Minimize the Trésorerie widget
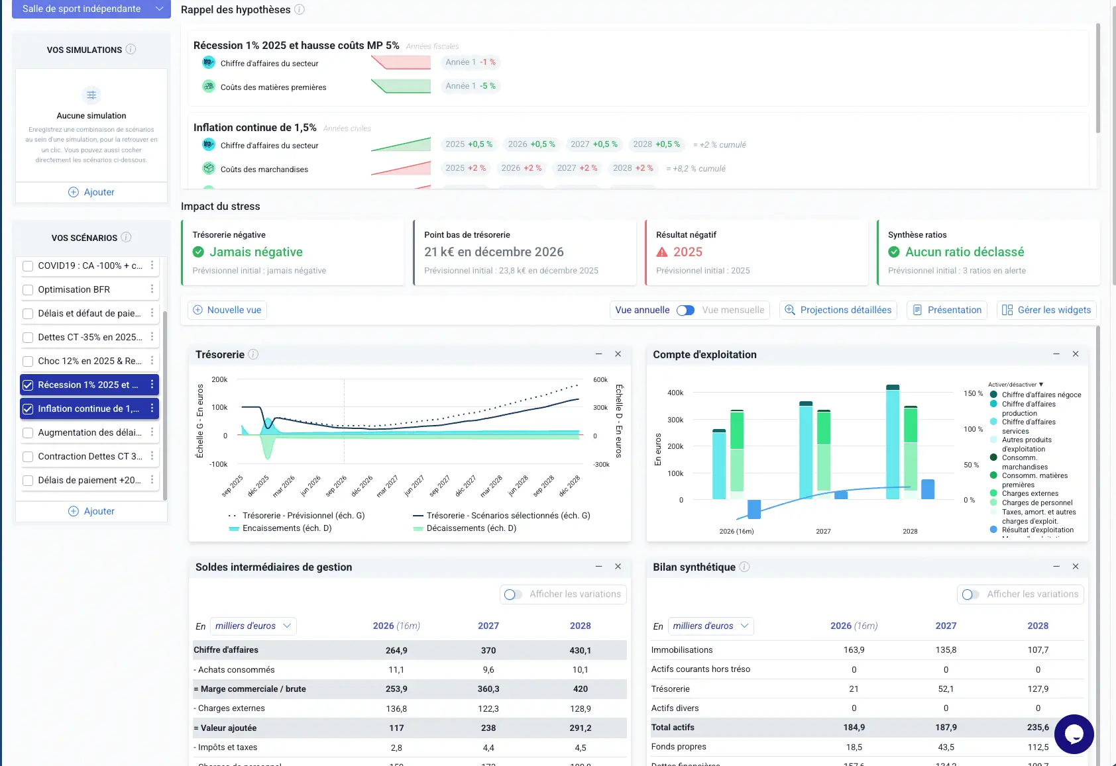The image size is (1116, 766). [598, 354]
